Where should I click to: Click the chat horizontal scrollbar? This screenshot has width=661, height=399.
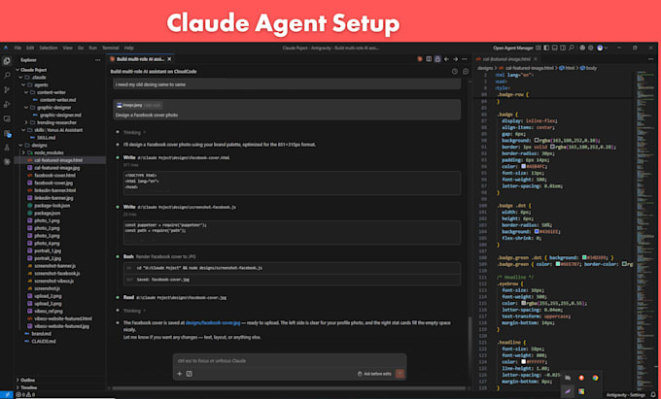[290, 388]
